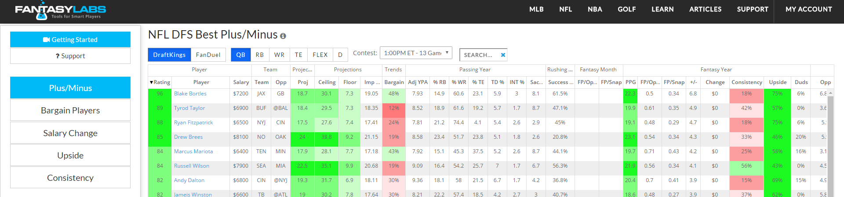Clear the search field with the X icon
The image size is (844, 197).
coord(503,55)
